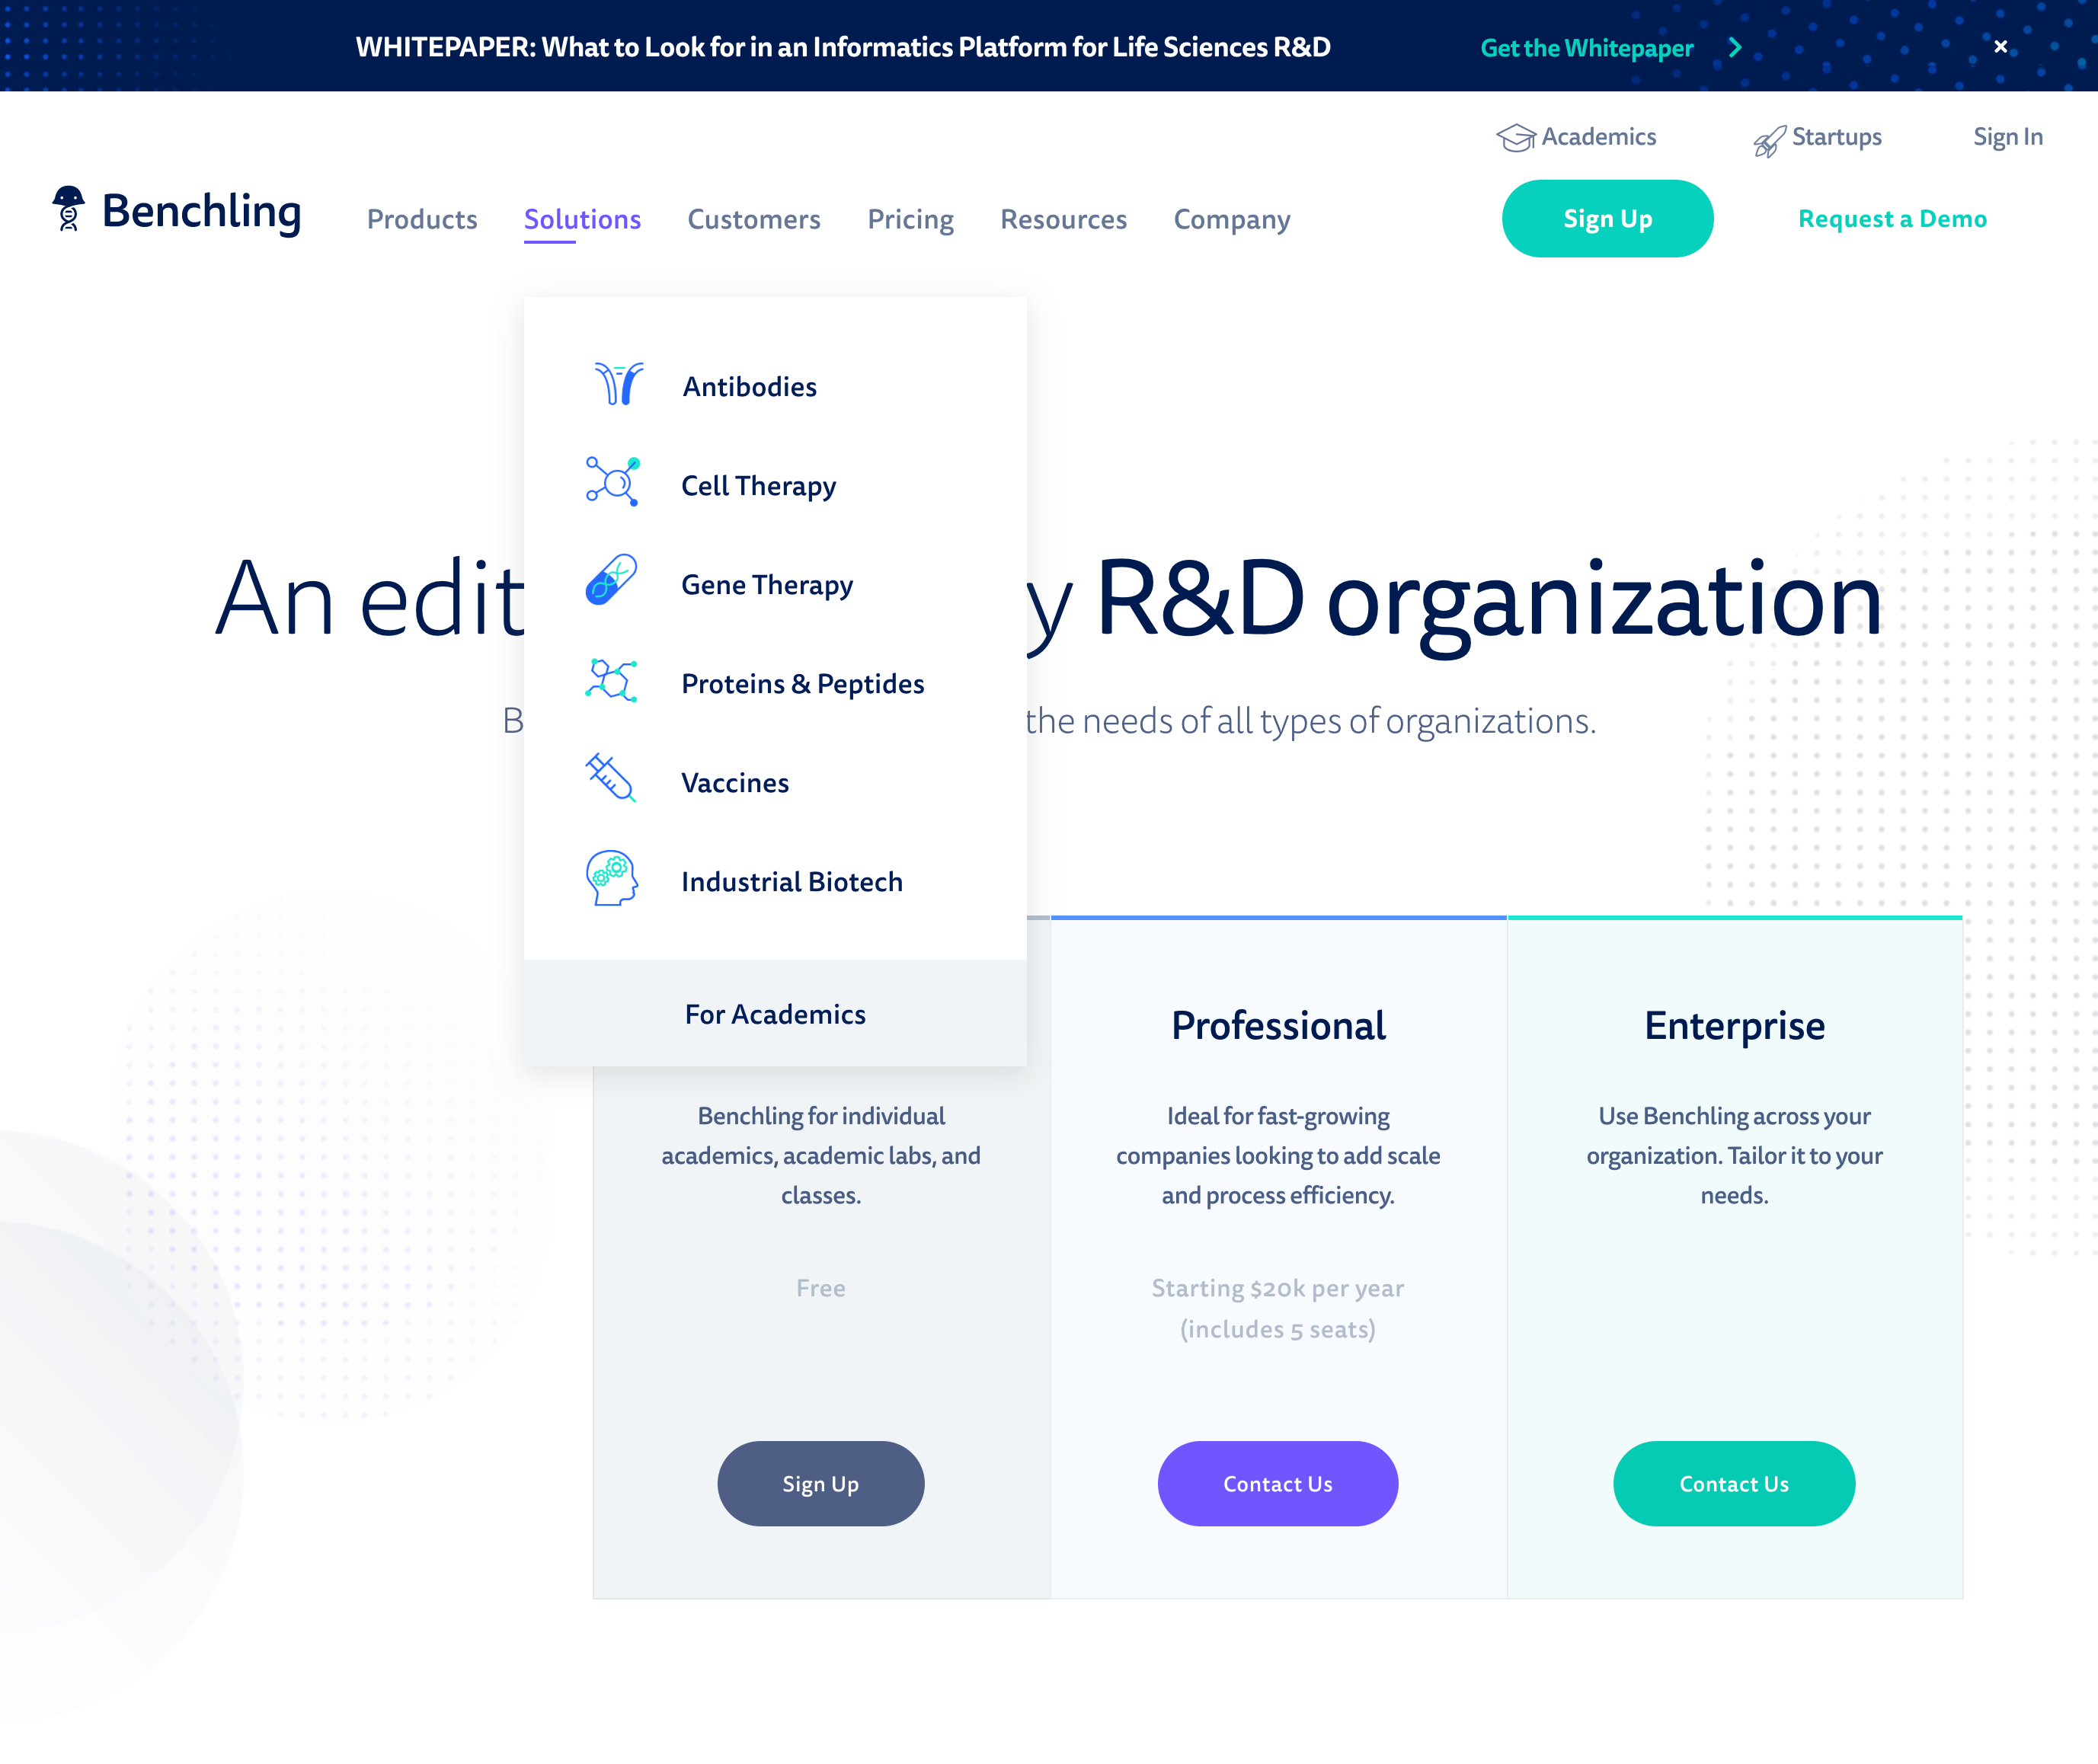
Task: Expand the Company menu
Action: [x=1231, y=219]
